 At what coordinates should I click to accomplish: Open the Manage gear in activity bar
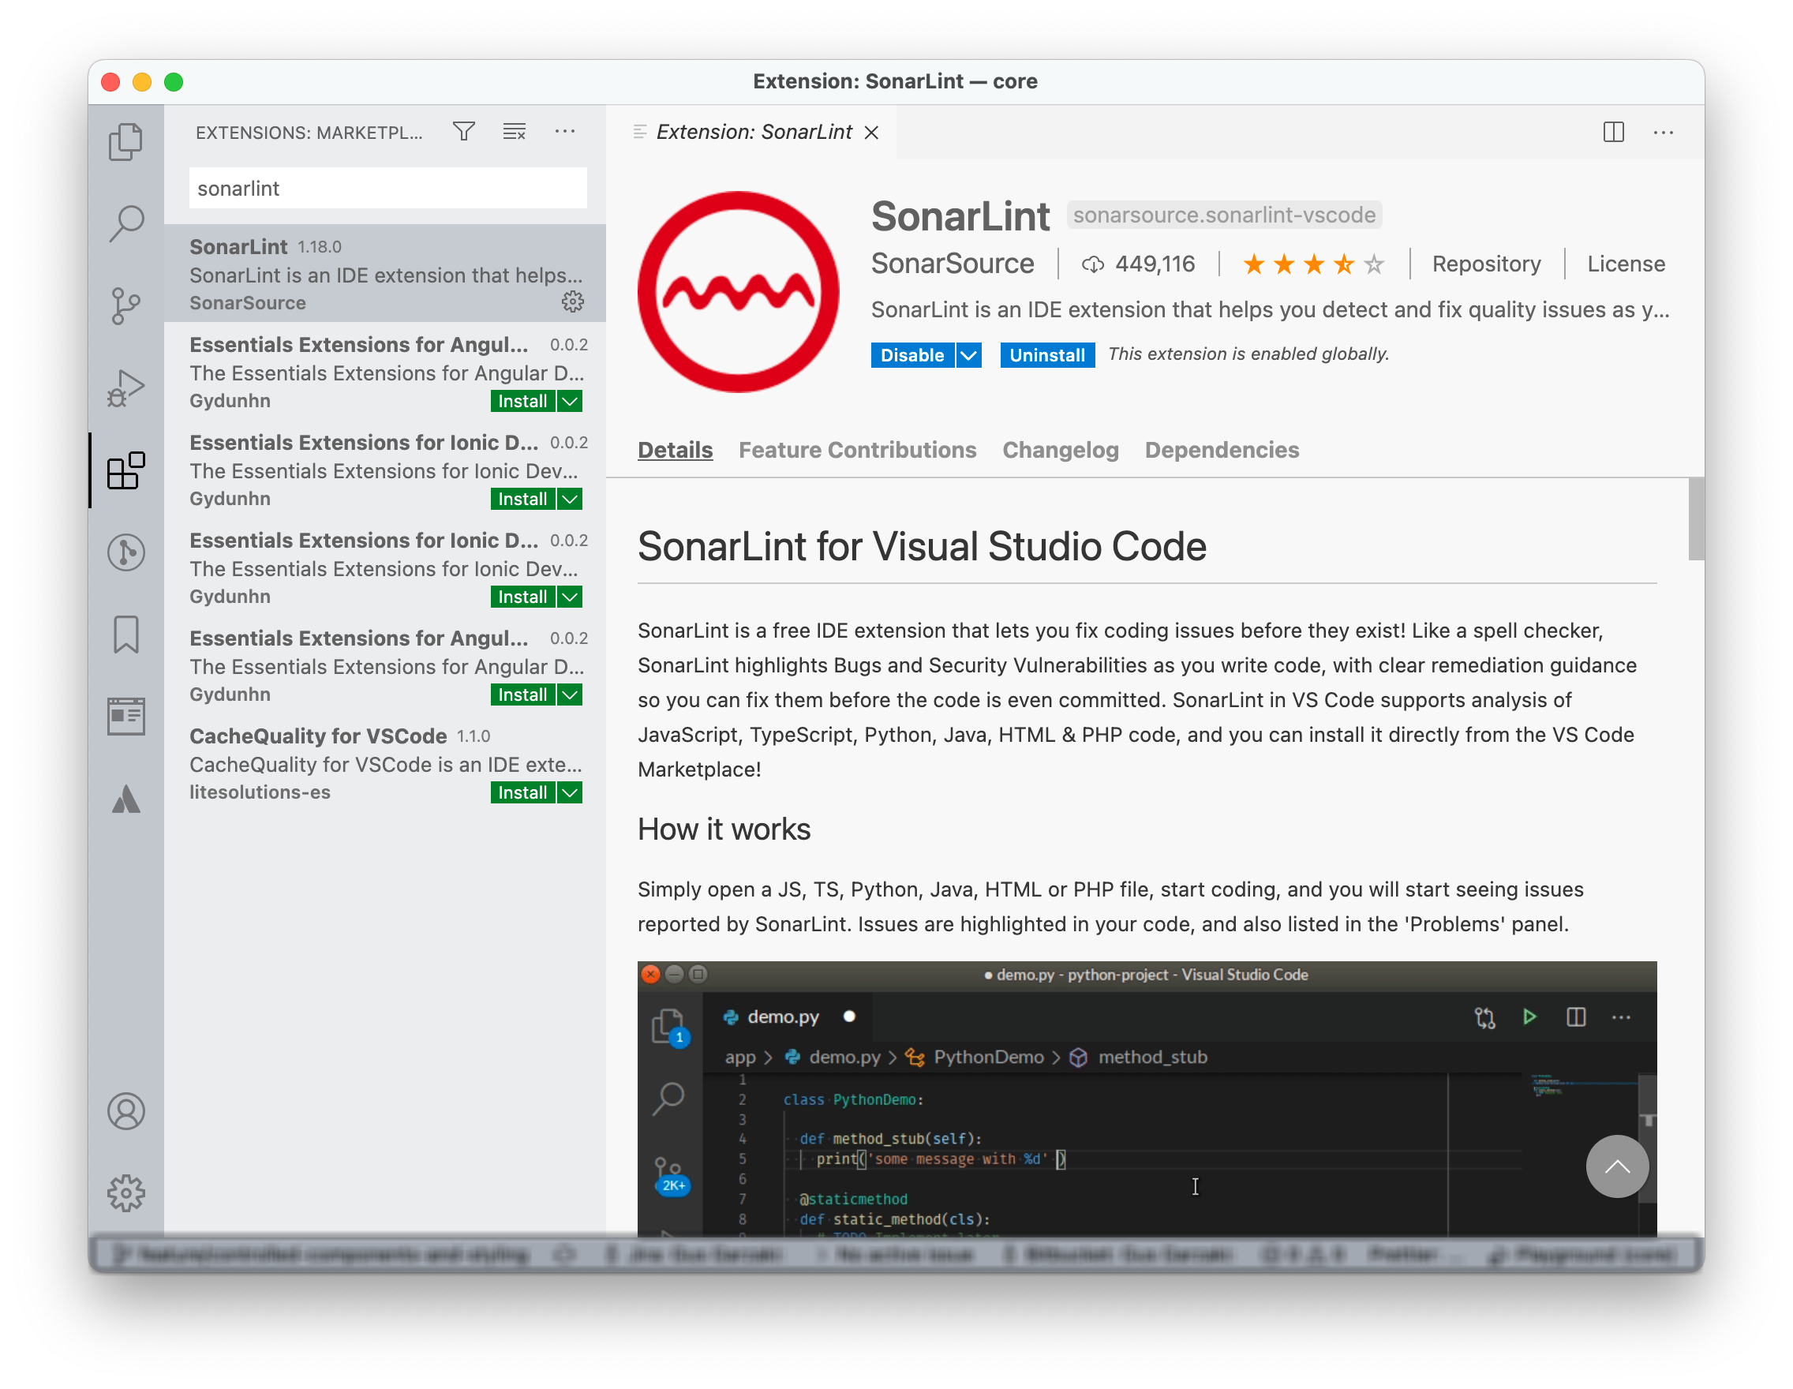tap(125, 1192)
